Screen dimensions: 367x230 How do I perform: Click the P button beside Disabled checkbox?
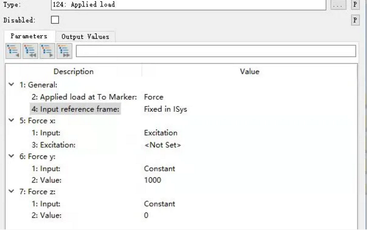355,20
